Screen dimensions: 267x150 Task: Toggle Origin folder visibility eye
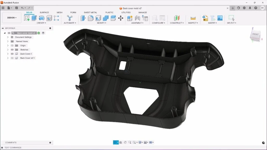point(12,46)
